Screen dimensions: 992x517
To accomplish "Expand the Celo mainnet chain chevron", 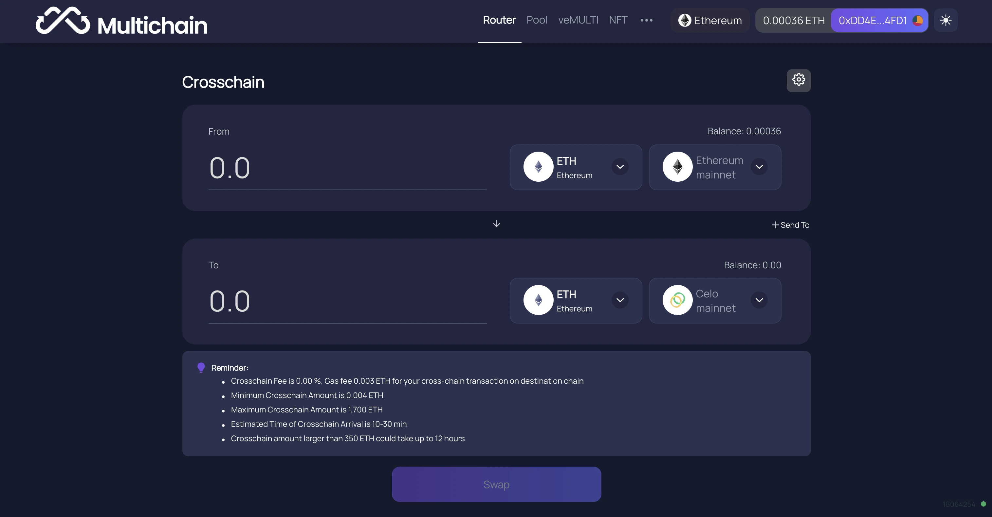I will (x=759, y=300).
